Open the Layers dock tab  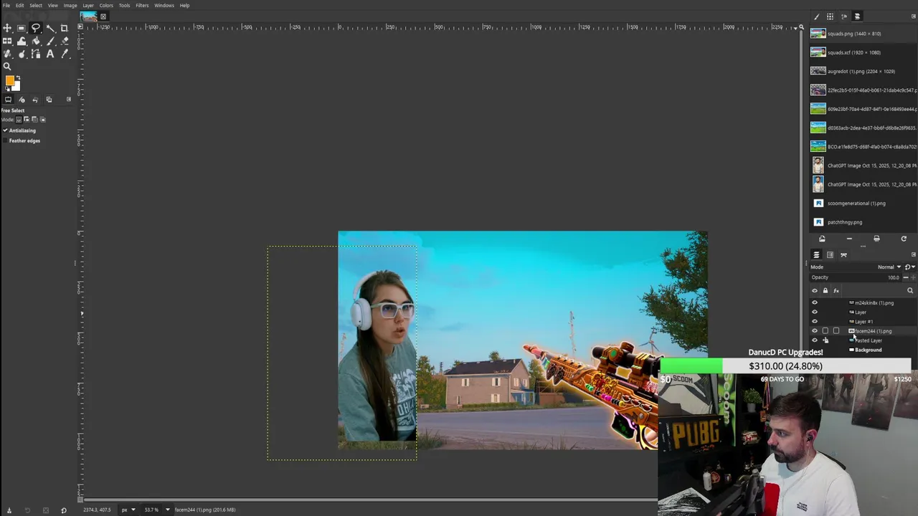(816, 254)
